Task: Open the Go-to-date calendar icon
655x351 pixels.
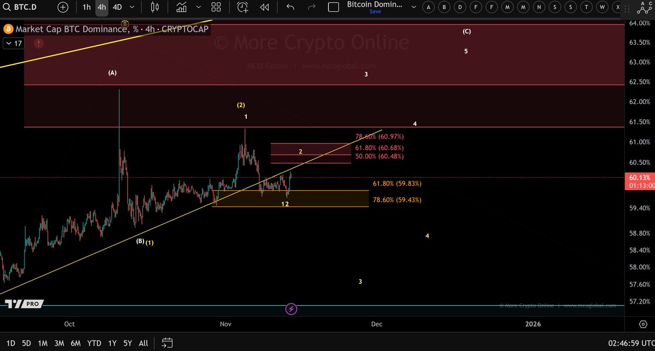Action: [x=167, y=342]
